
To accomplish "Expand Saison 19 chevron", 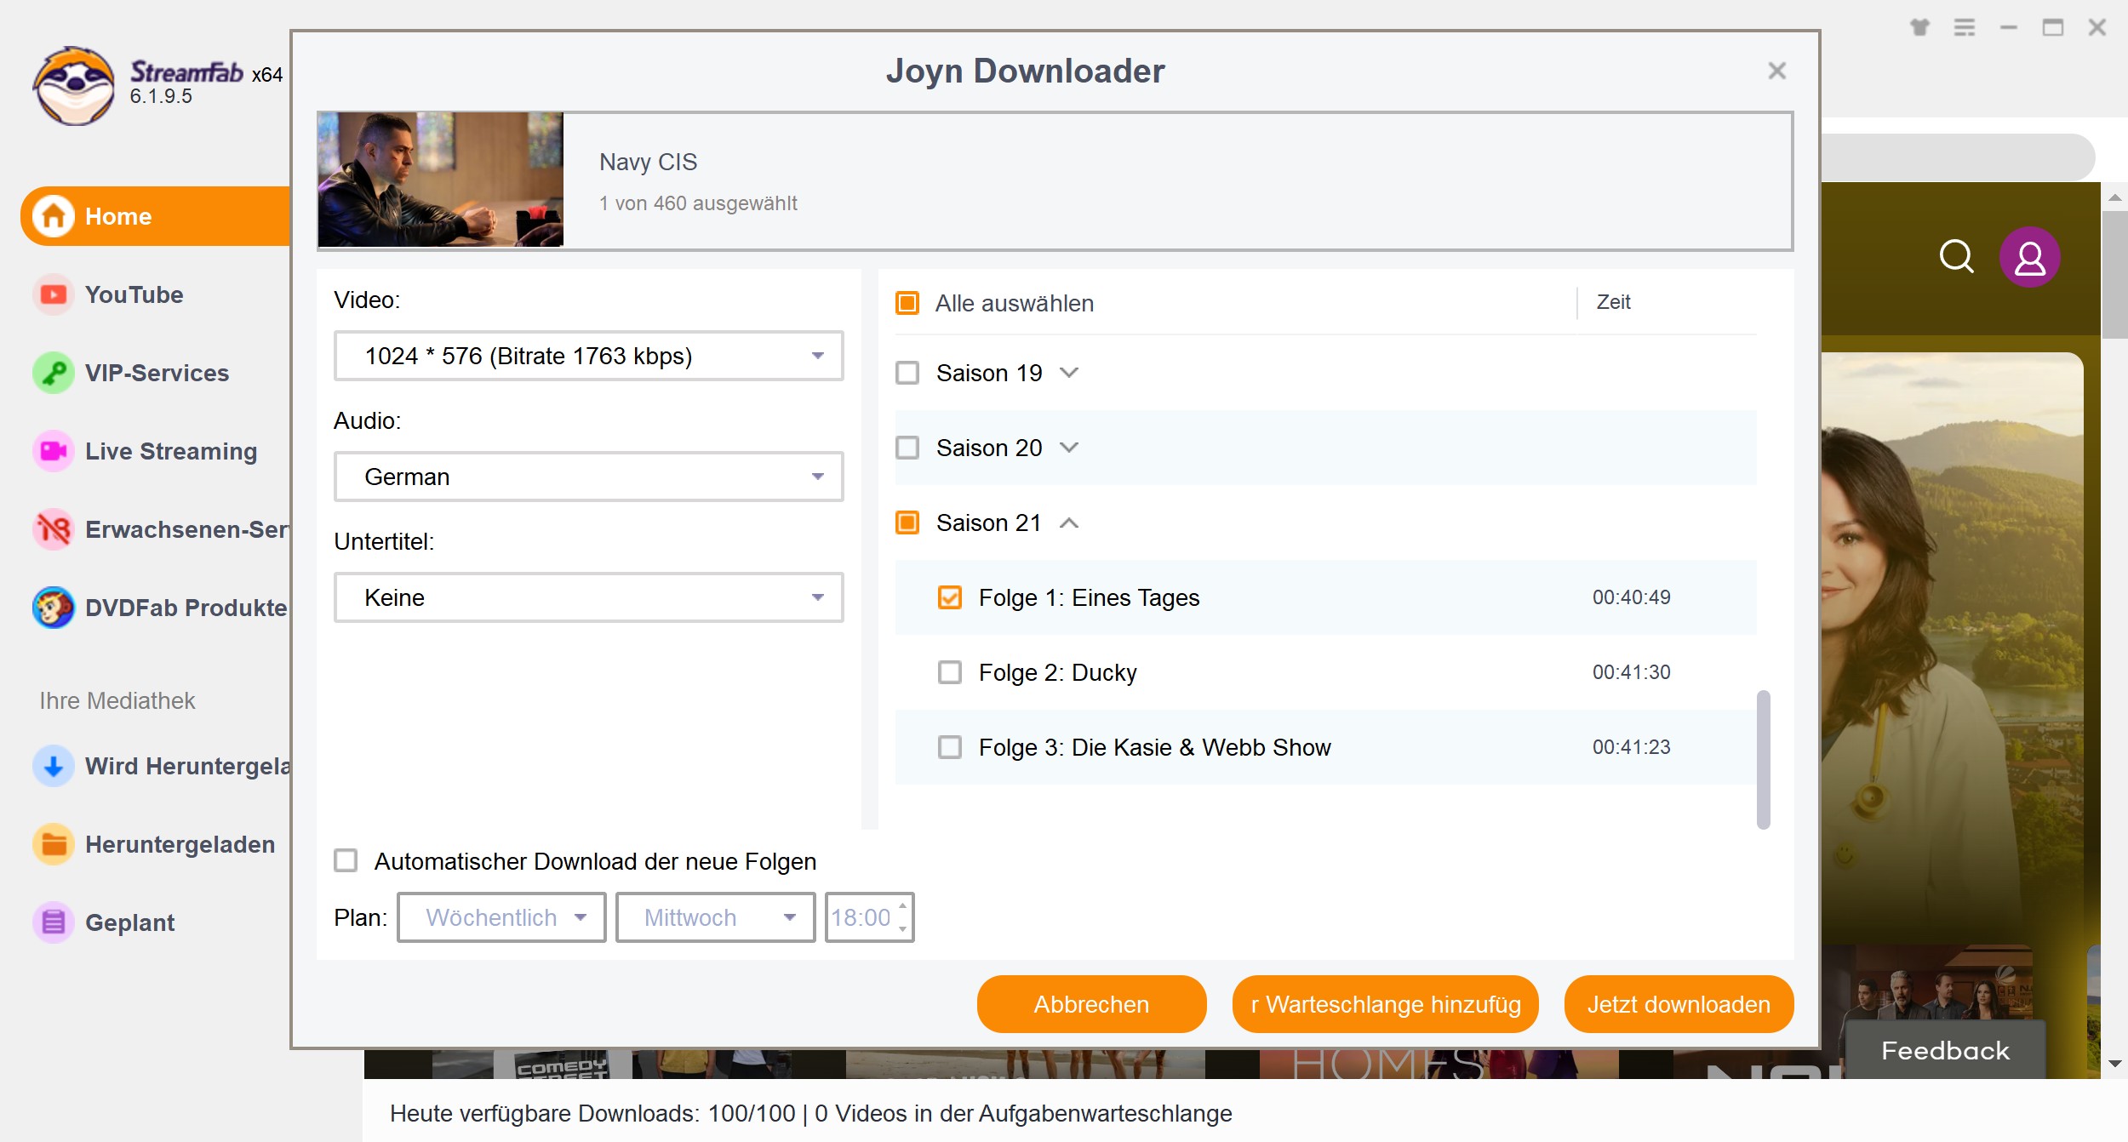I will pyautogui.click(x=1069, y=373).
